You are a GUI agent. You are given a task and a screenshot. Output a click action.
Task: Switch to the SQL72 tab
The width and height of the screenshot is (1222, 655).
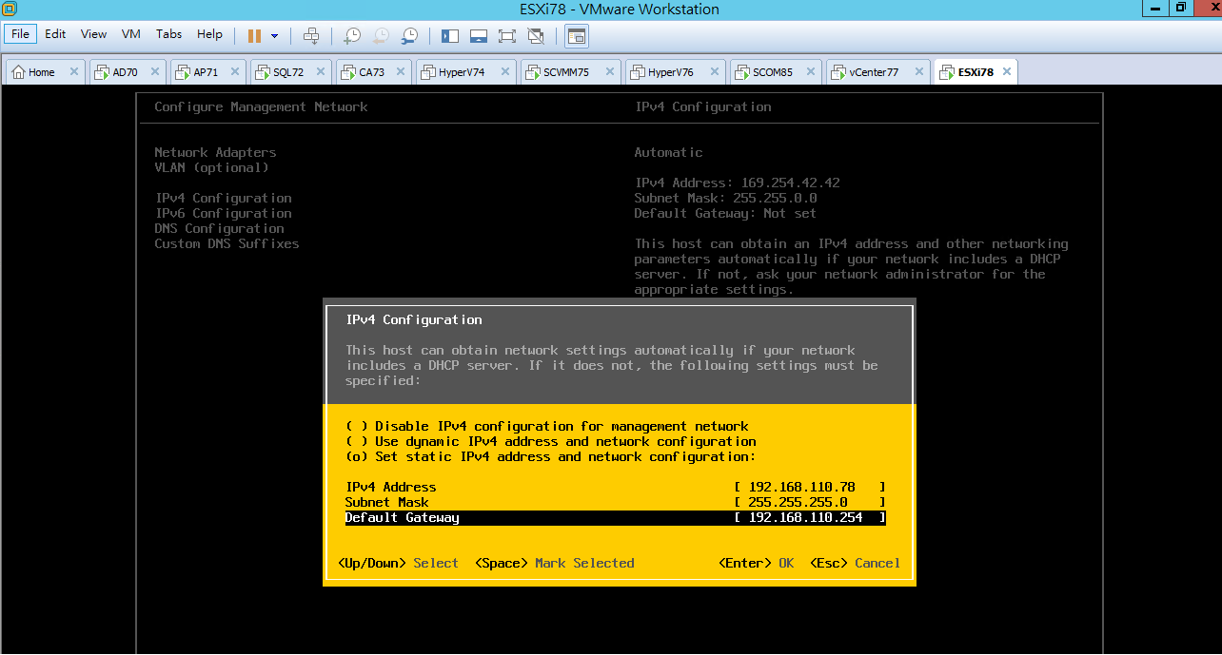coord(291,72)
